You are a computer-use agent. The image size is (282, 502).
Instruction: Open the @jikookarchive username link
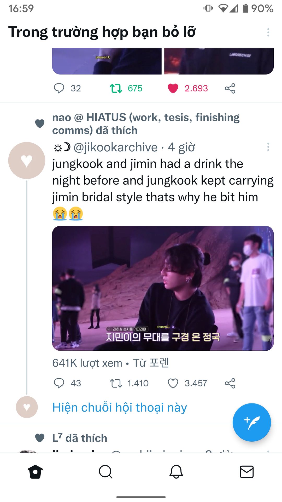click(115, 147)
